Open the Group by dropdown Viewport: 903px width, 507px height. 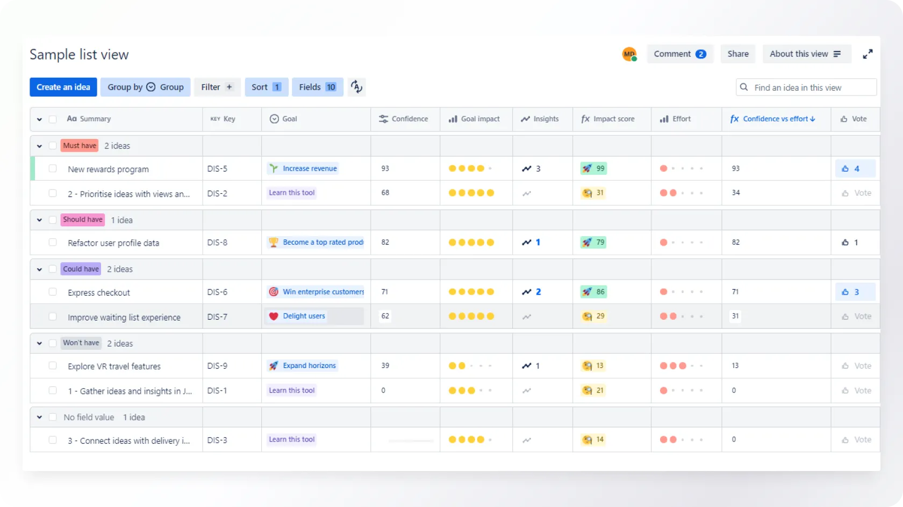point(145,87)
